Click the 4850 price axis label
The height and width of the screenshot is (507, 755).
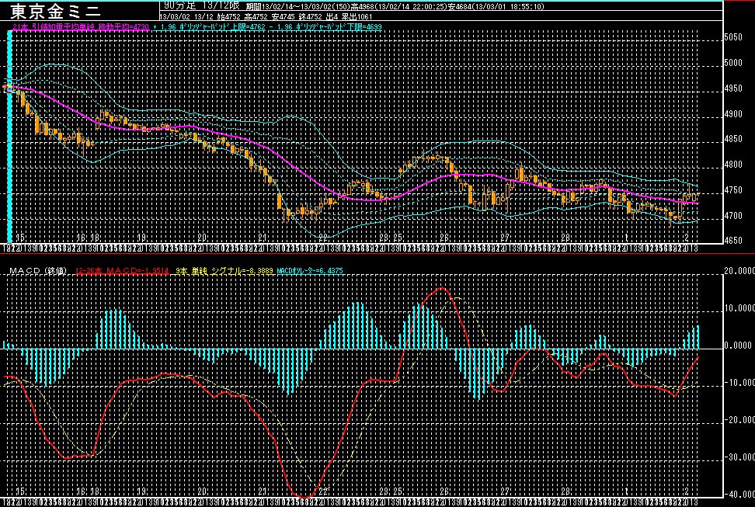pos(733,140)
